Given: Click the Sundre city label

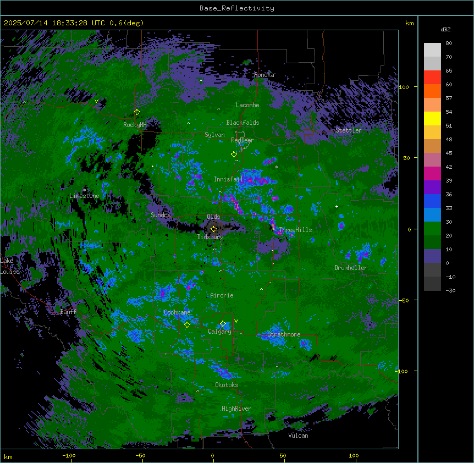Looking at the screenshot, I should tap(161, 215).
